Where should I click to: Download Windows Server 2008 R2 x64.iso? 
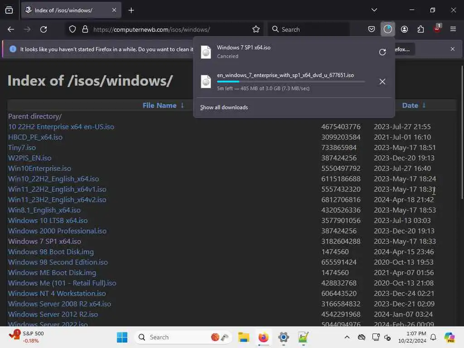click(x=60, y=304)
